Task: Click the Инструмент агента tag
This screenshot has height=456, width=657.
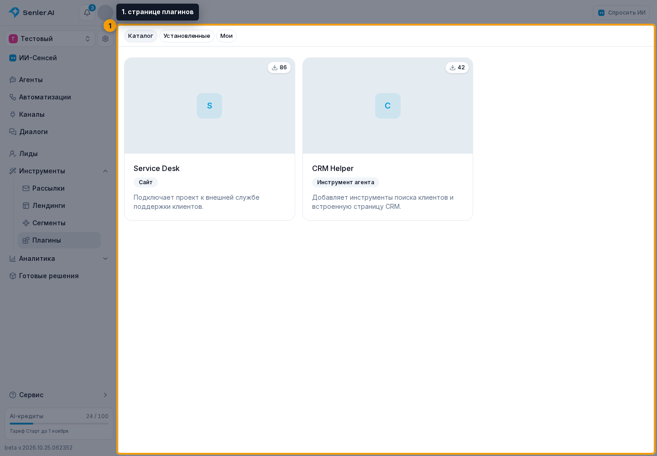Action: pos(345,182)
